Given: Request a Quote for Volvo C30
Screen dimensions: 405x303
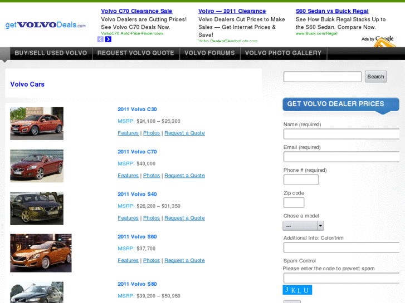Looking at the screenshot, I should (185, 133).
